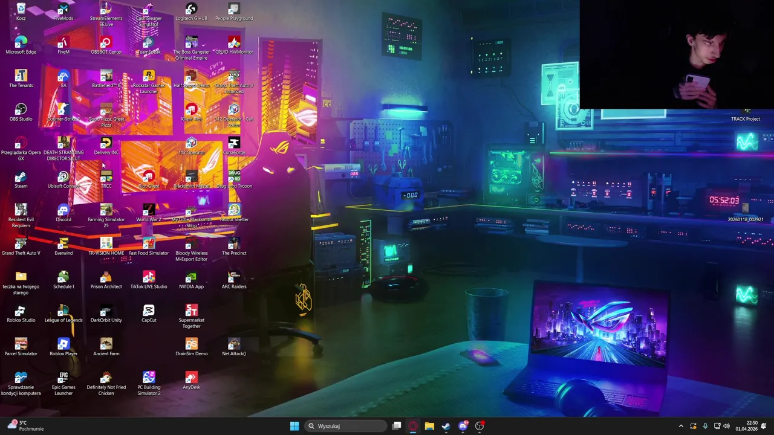Select FiveM desktop shortcut
Image resolution: width=774 pixels, height=435 pixels.
click(x=63, y=45)
